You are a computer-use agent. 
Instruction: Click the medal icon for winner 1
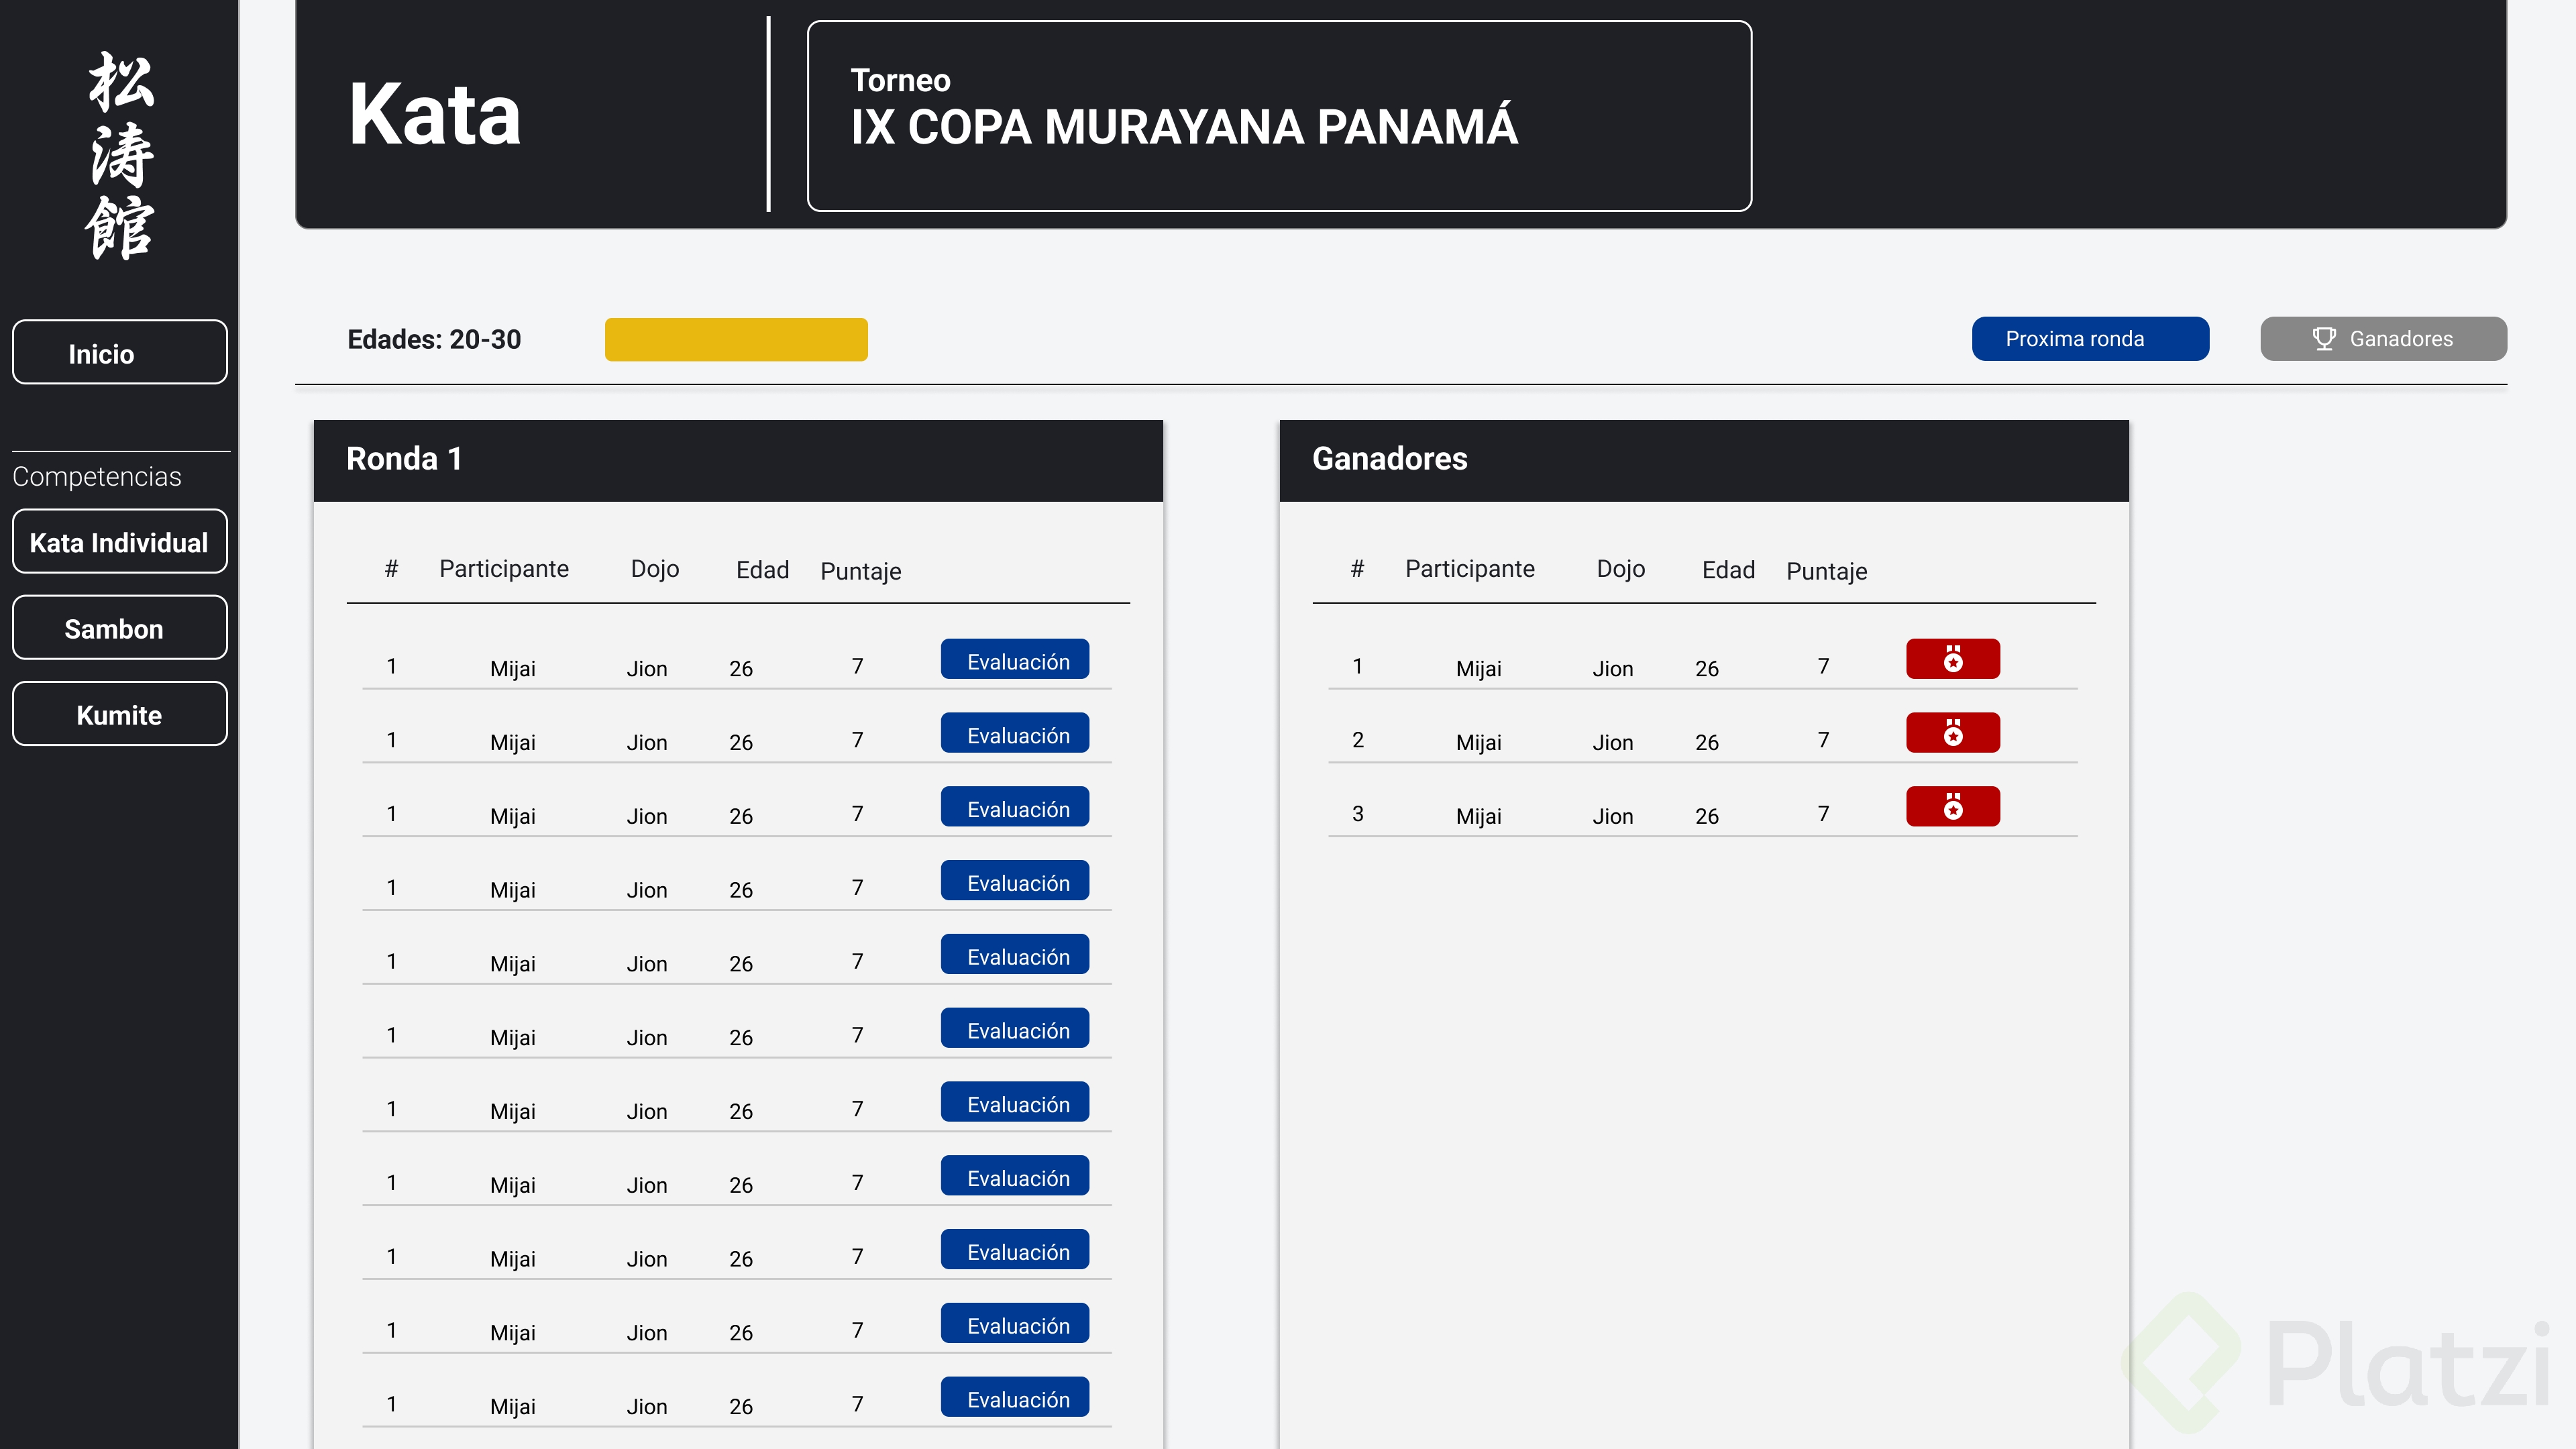coord(1952,659)
